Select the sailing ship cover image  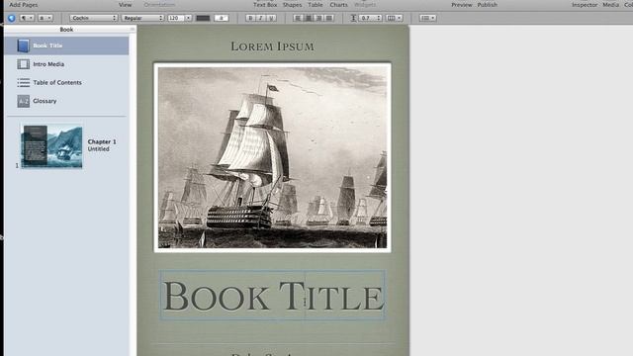273,157
